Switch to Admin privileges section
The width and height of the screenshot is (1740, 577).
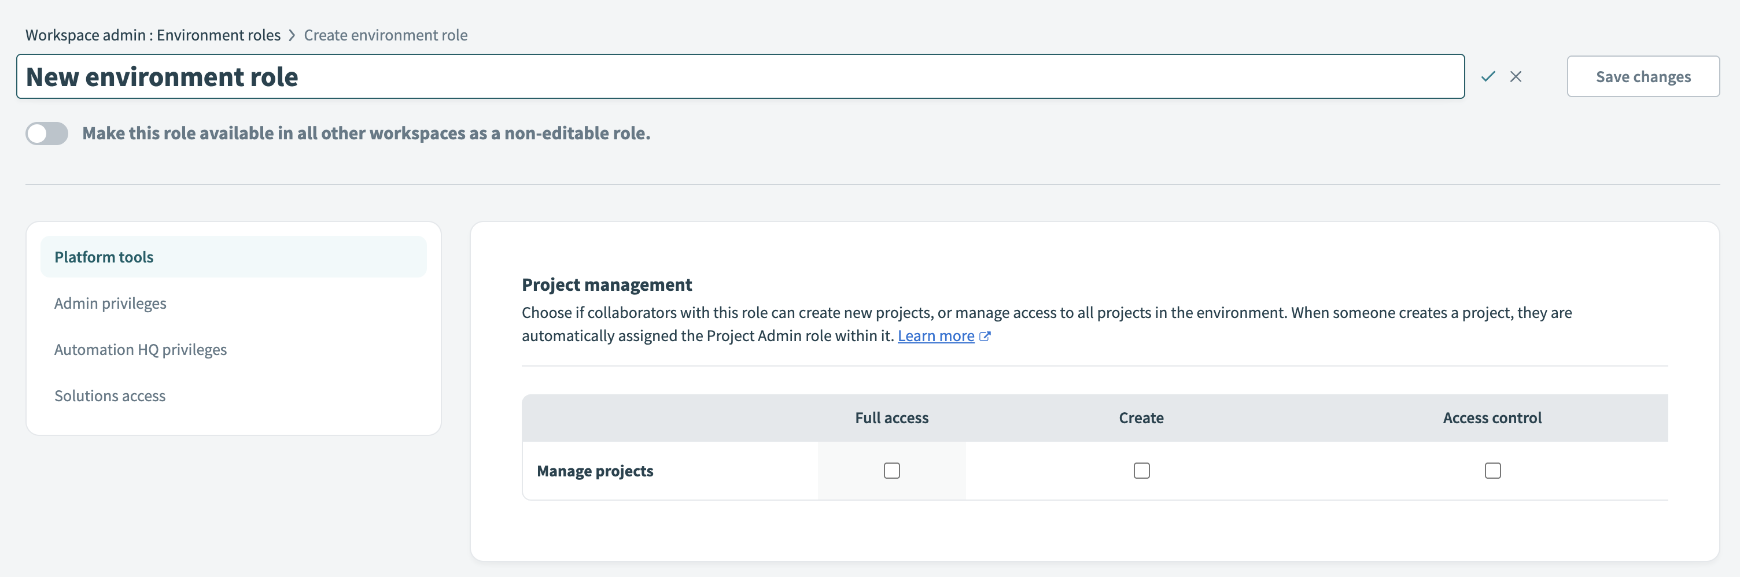110,303
